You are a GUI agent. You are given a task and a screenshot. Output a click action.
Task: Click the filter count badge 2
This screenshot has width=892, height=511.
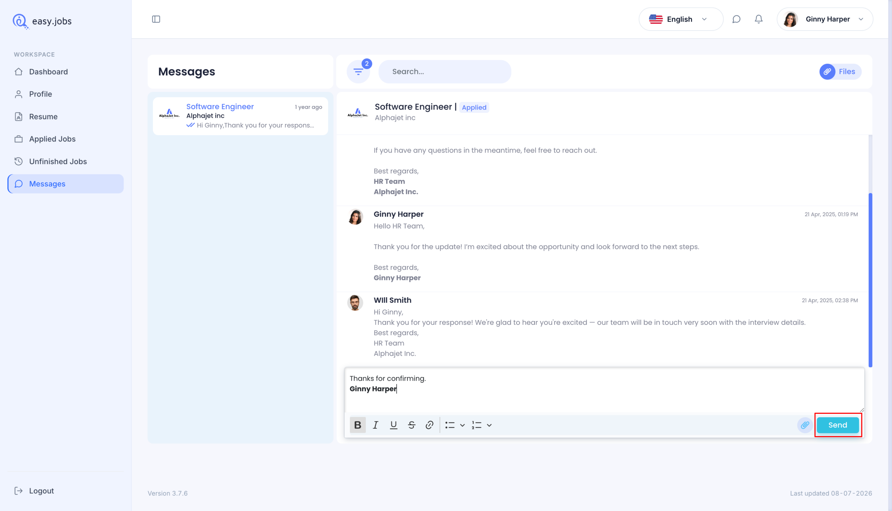tap(367, 64)
